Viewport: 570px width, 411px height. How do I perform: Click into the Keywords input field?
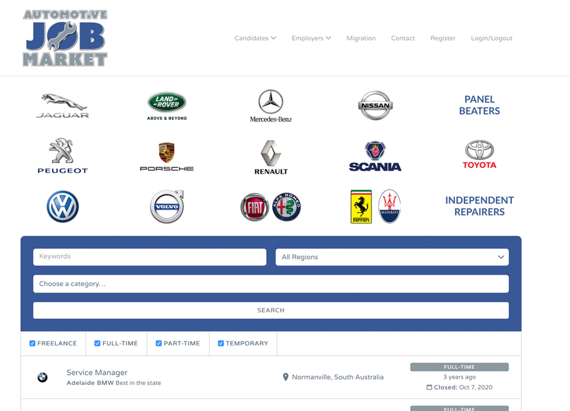[150, 257]
